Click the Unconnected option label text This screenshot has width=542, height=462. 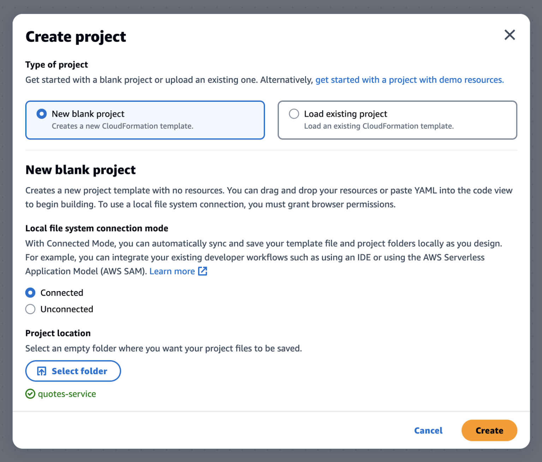67,309
